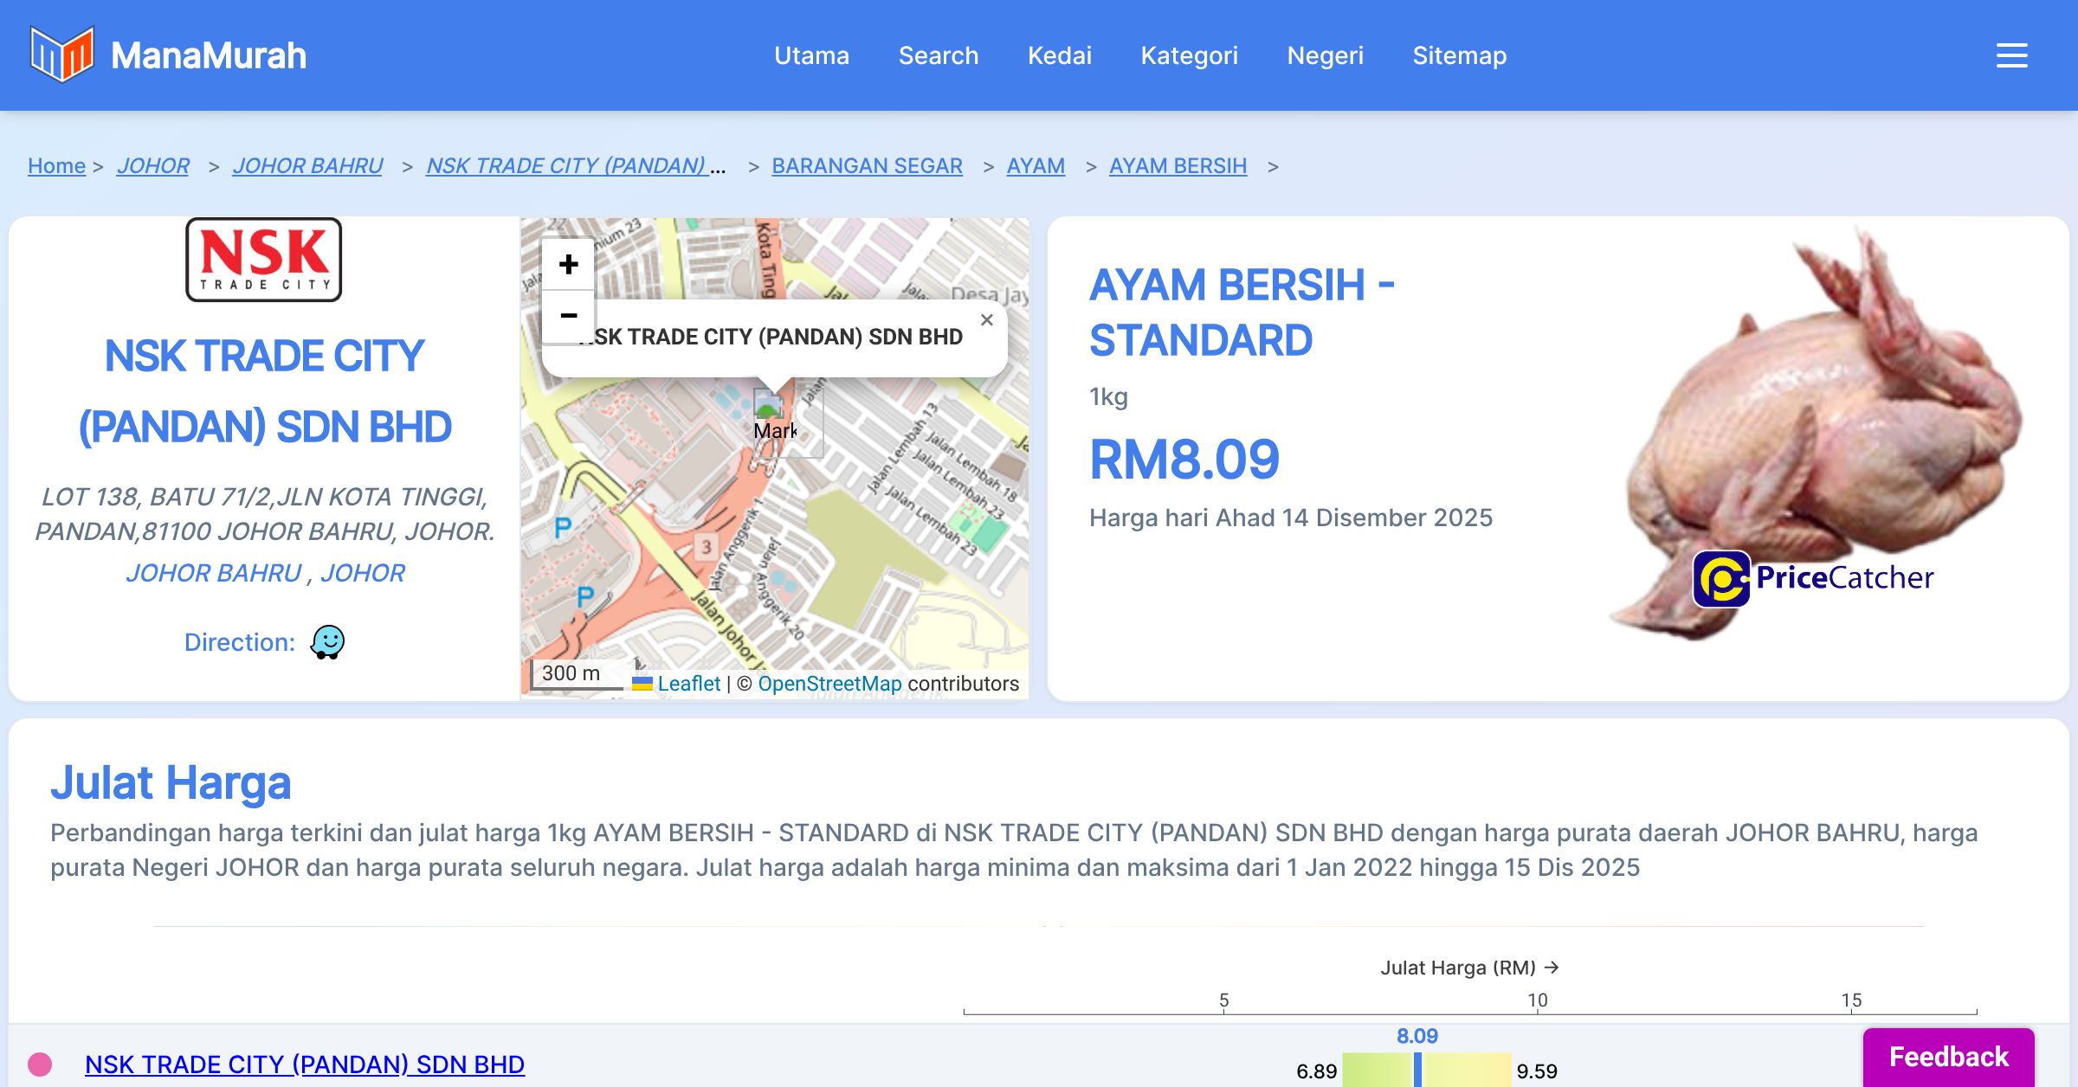This screenshot has width=2078, height=1087.
Task: Zoom out on the map
Action: pos(568,316)
